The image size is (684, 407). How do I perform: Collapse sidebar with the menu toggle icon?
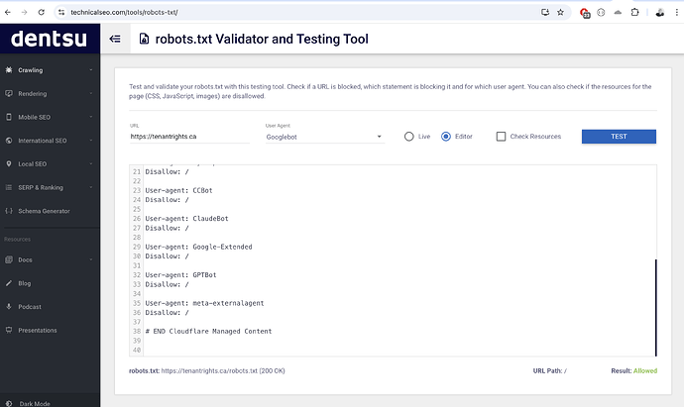(x=115, y=39)
